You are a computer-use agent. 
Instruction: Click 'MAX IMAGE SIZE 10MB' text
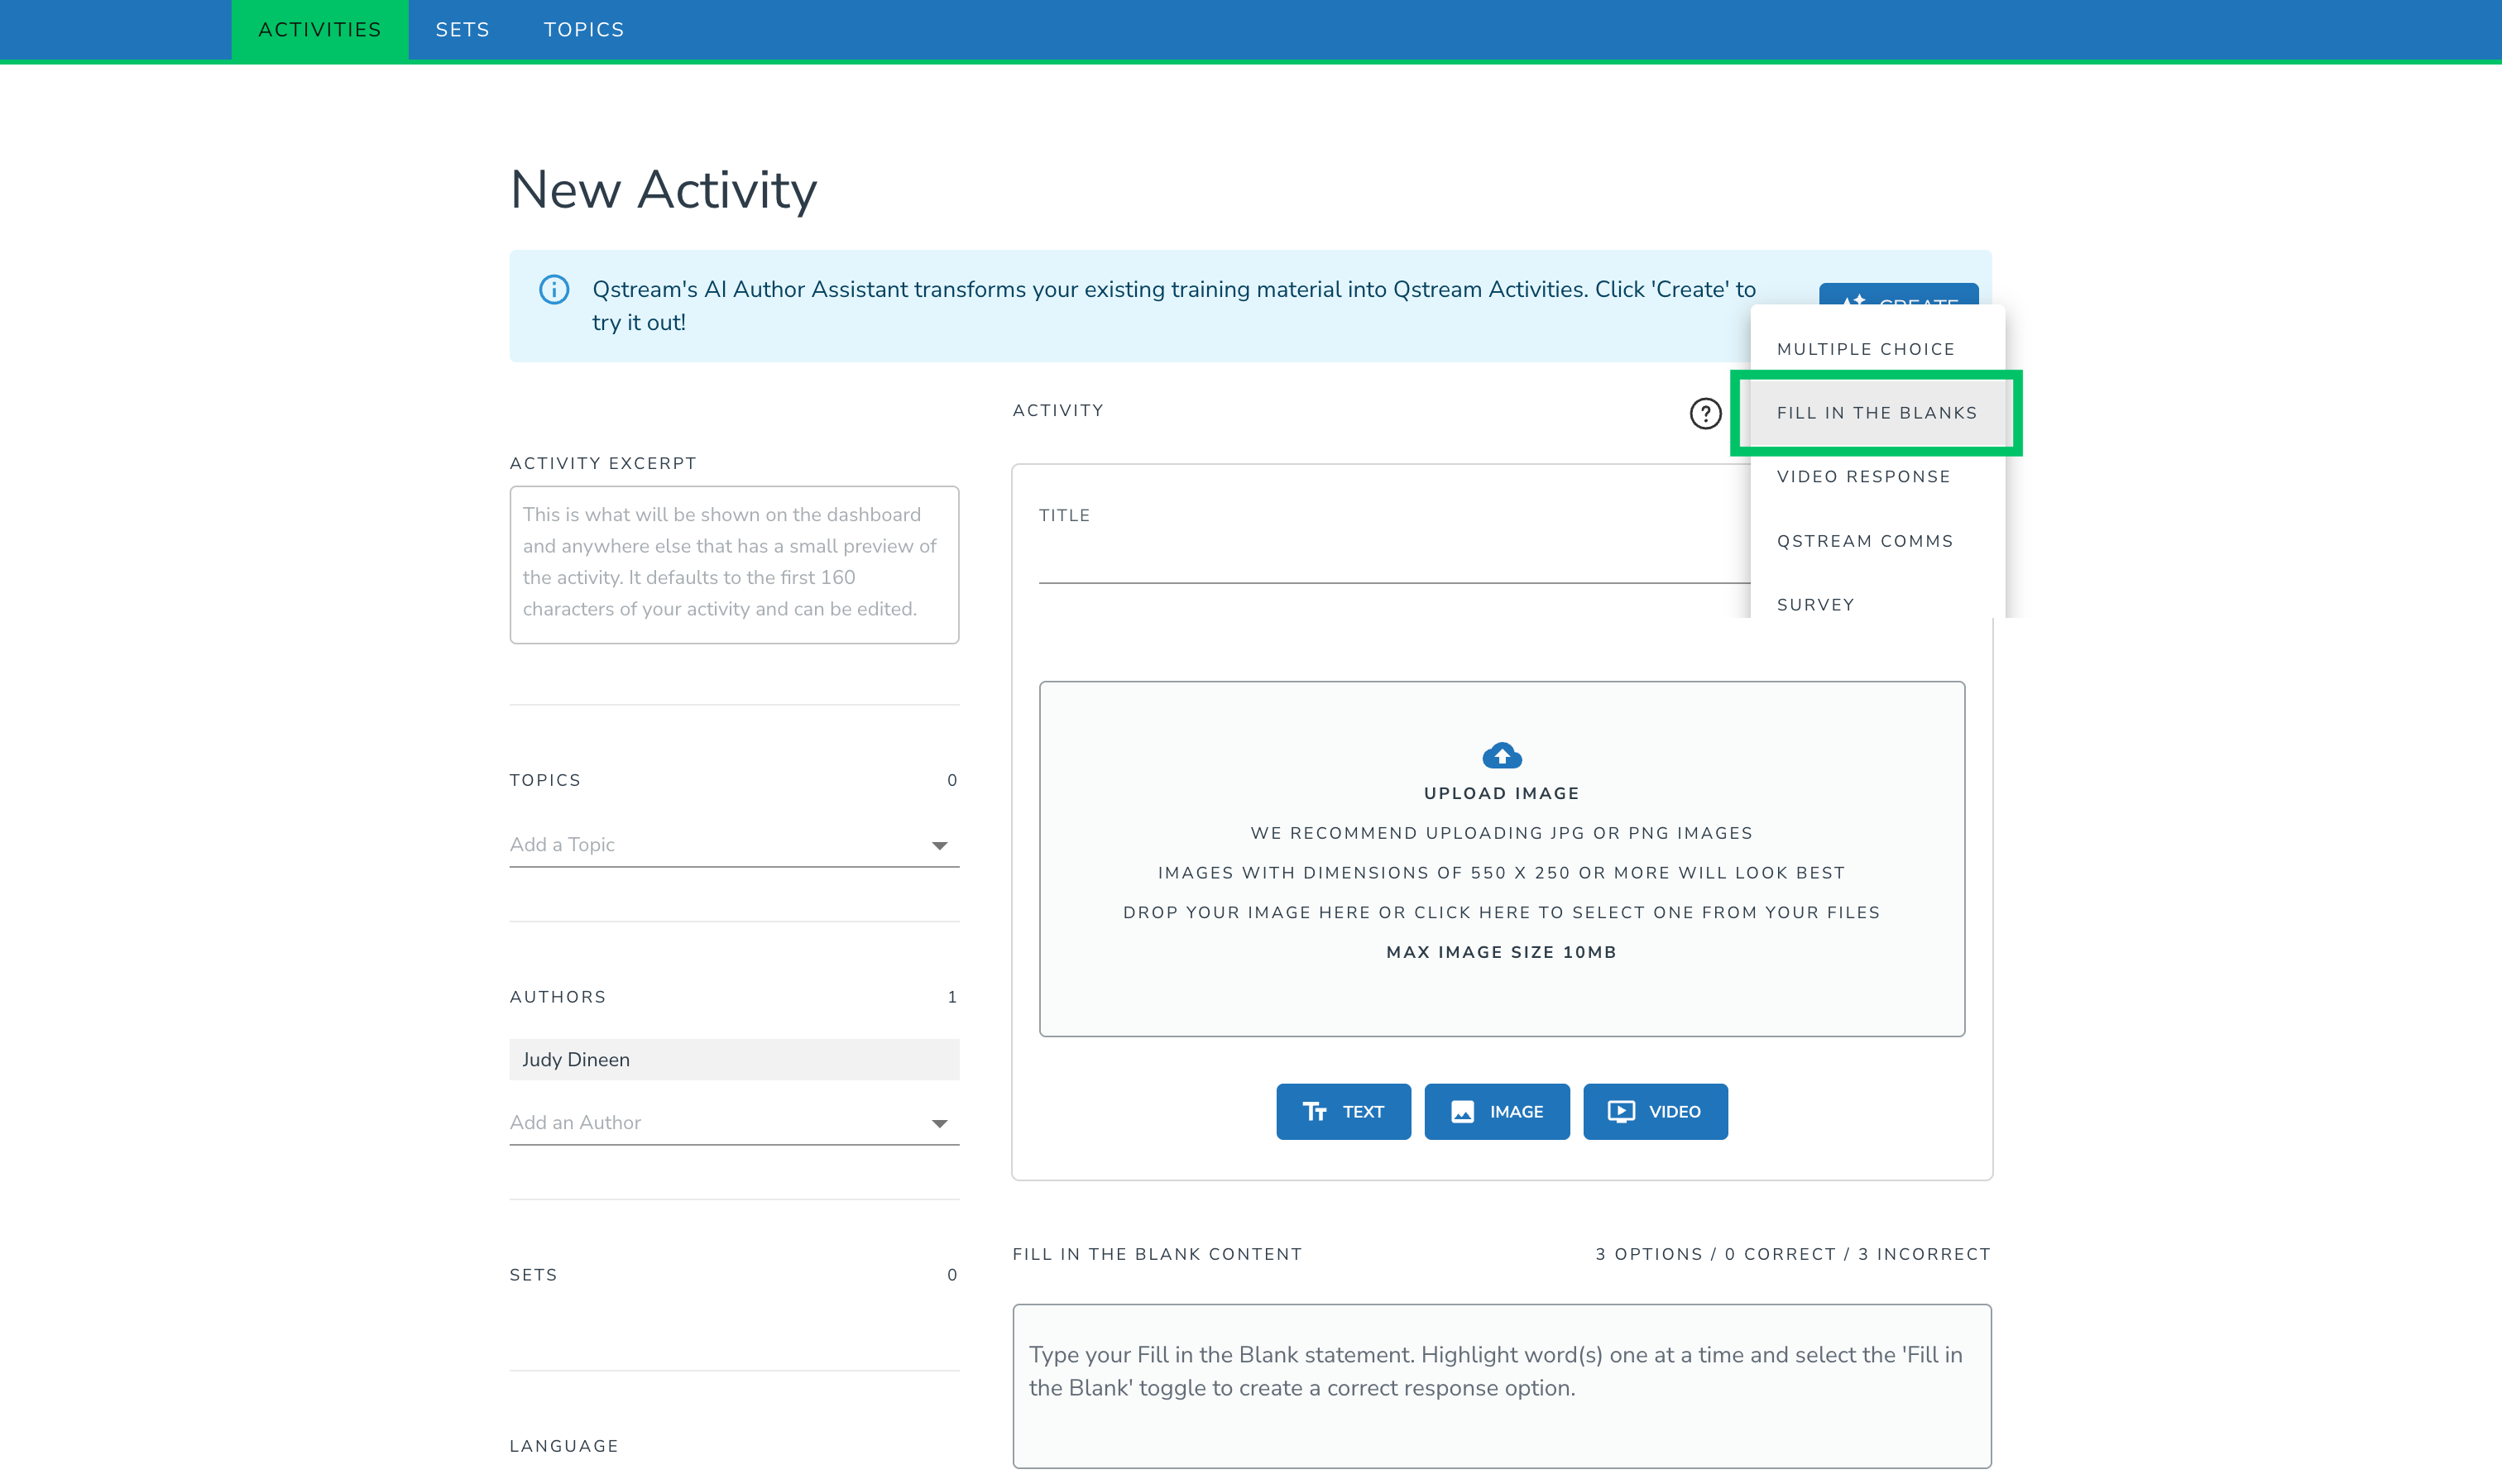click(x=1501, y=952)
